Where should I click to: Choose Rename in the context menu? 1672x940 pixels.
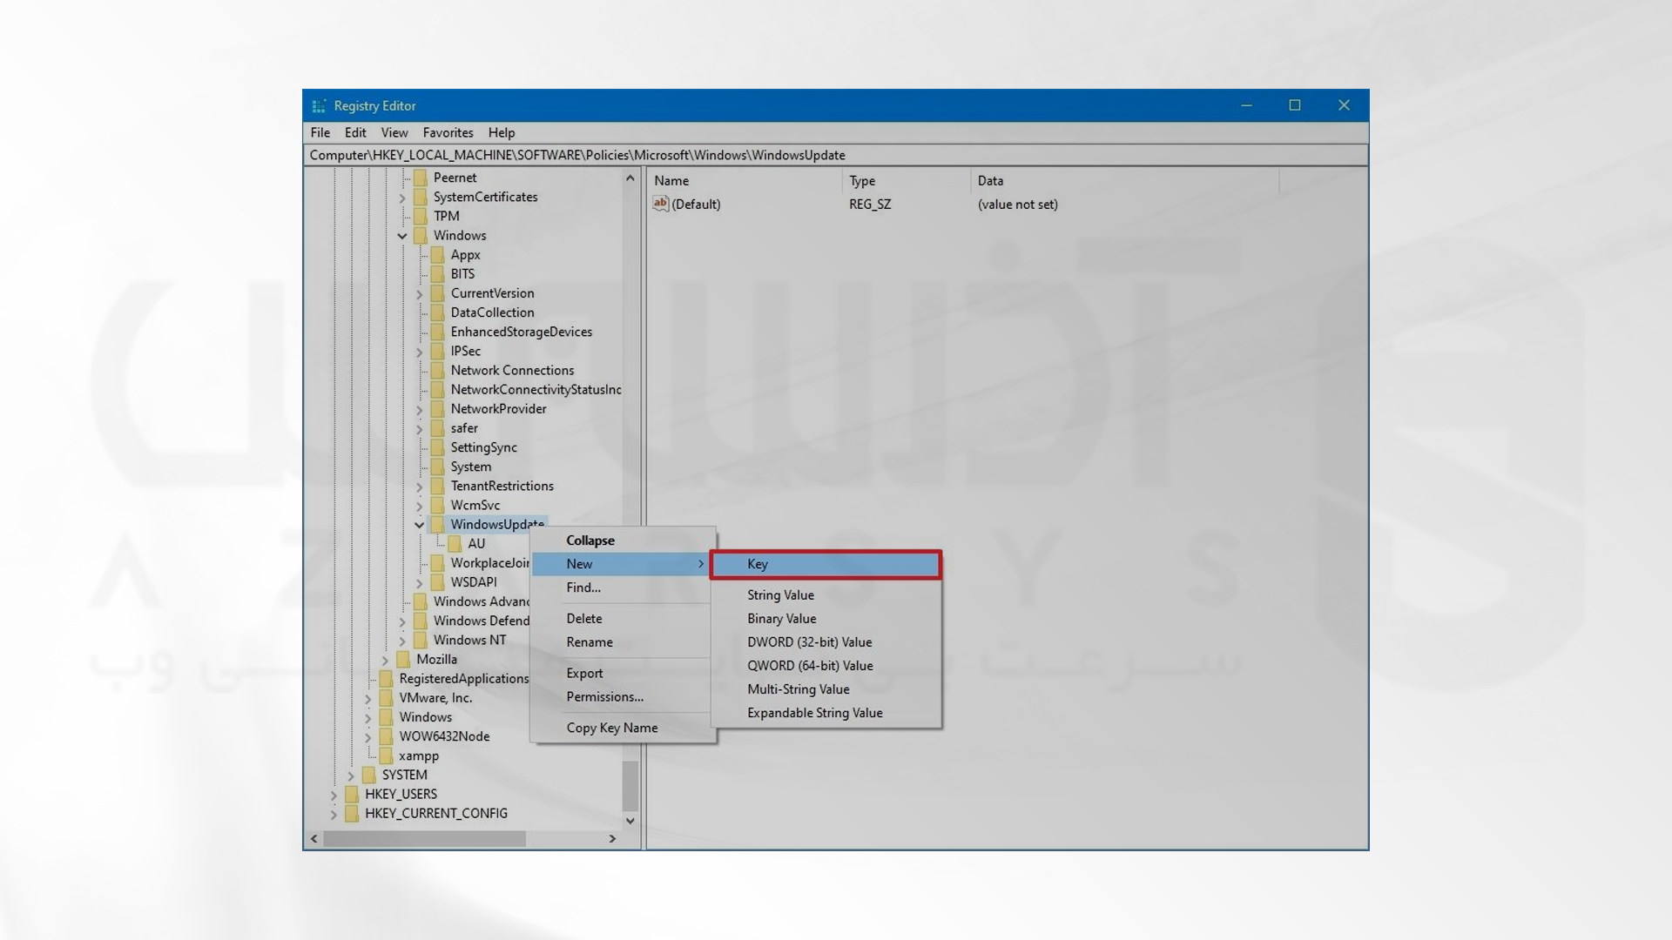tap(623, 642)
